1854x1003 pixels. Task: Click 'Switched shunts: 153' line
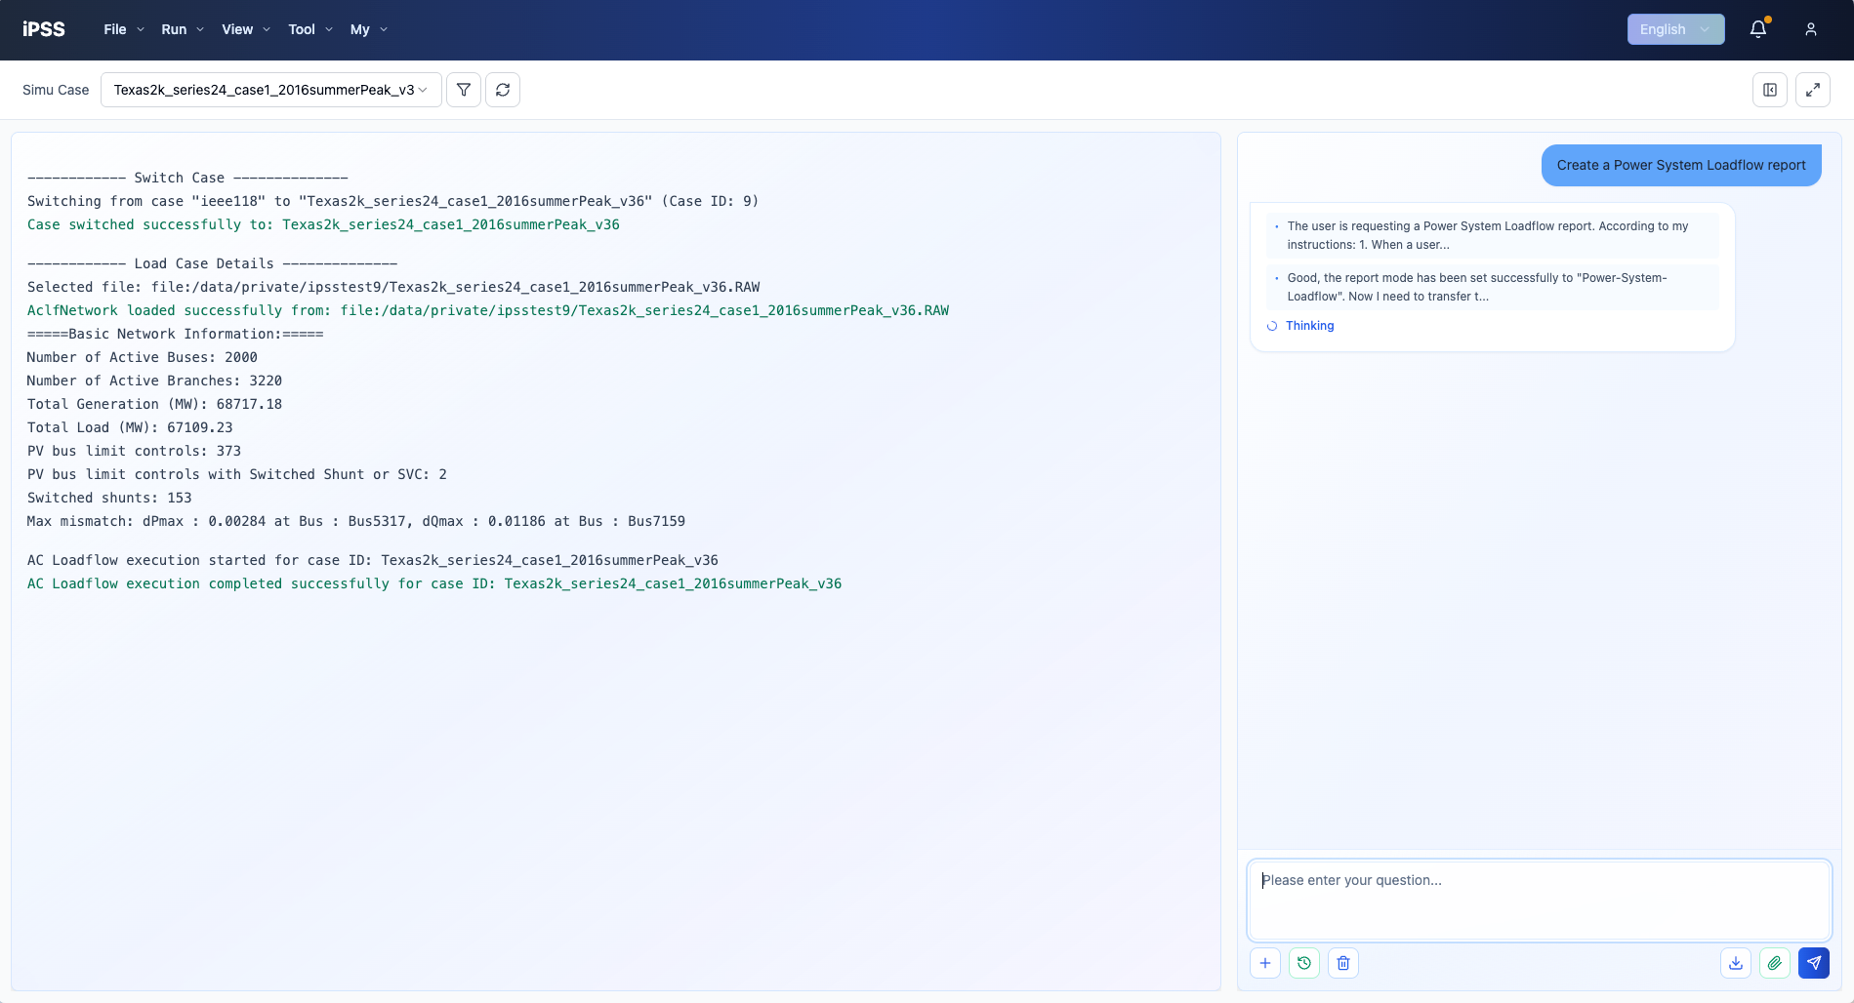[x=109, y=498]
